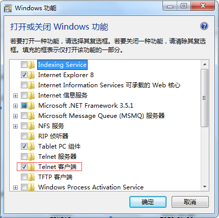Disable the Internet Explorer 8 checkbox

24,75
